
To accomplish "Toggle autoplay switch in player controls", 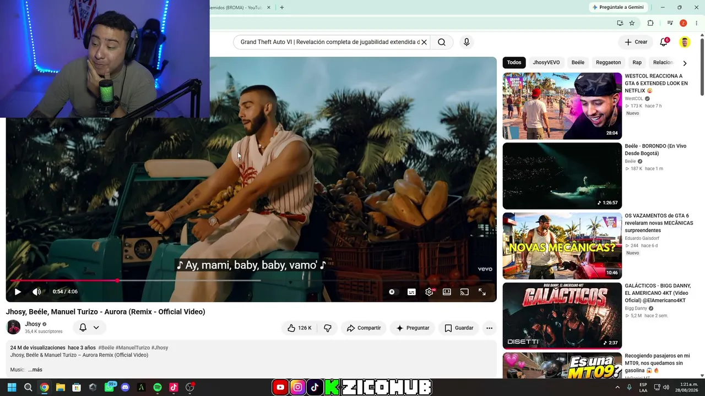I will [x=392, y=292].
